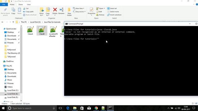This screenshot has width=198, height=111.
Task: Click the Windows Start button
Action: click(x=3, y=108)
